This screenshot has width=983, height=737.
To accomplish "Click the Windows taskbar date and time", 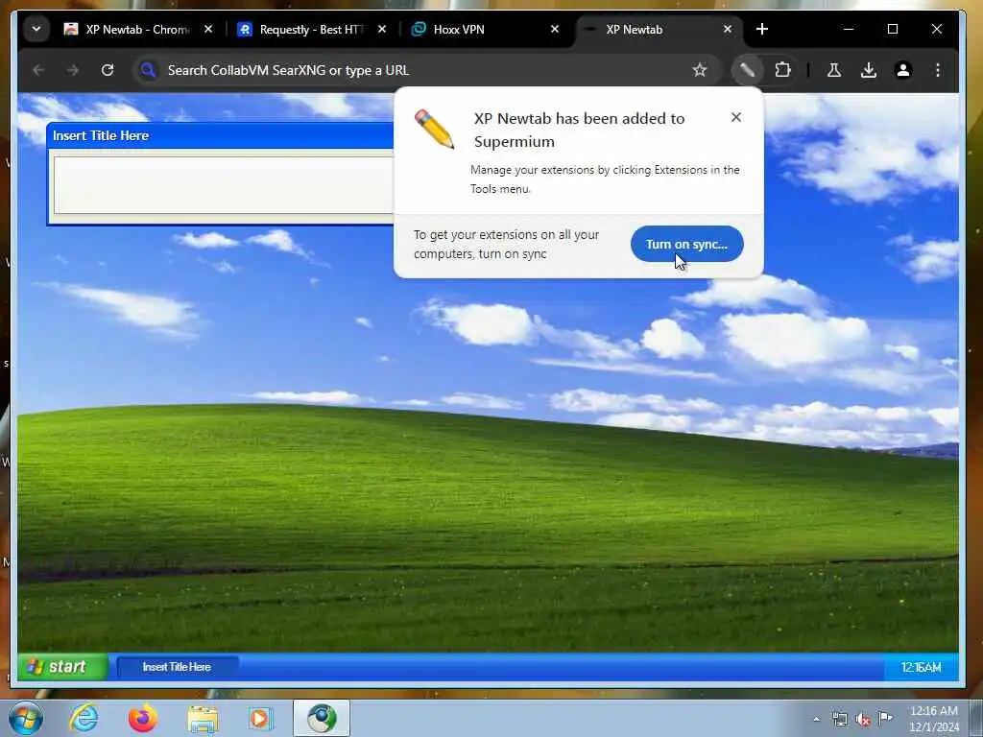I will click(934, 719).
